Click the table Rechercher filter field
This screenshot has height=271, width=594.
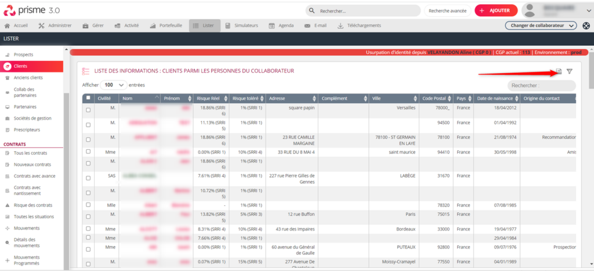point(542,85)
